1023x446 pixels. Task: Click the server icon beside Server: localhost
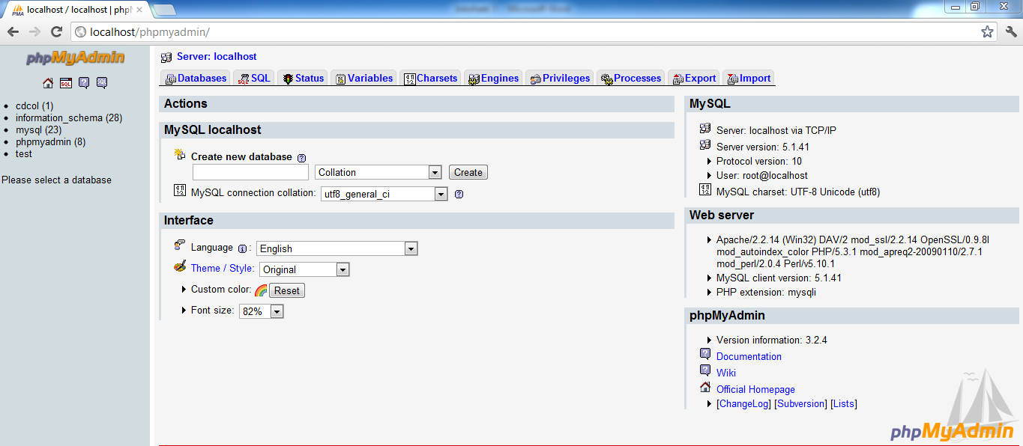point(166,57)
